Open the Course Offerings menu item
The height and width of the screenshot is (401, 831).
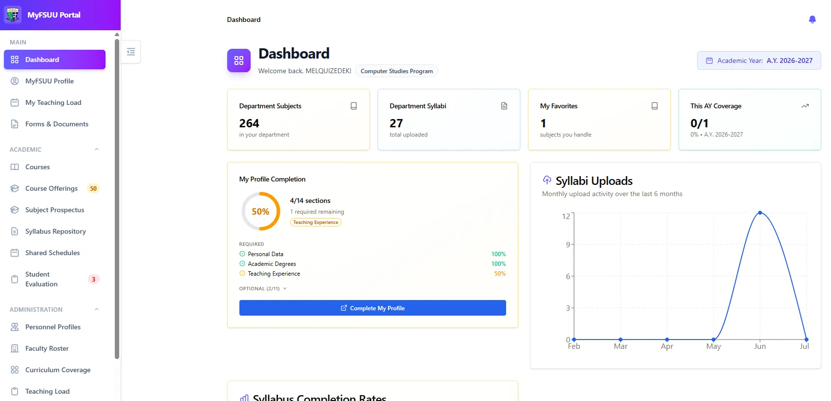[55, 188]
